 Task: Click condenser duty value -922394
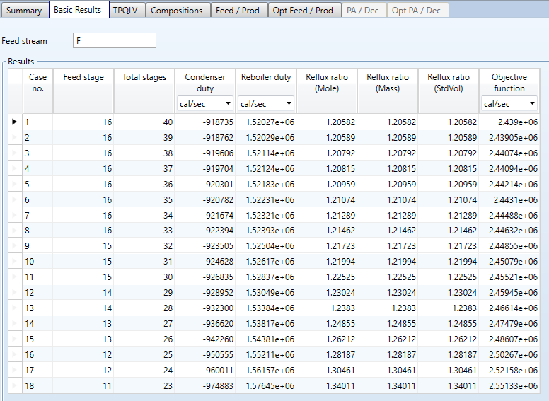205,231
